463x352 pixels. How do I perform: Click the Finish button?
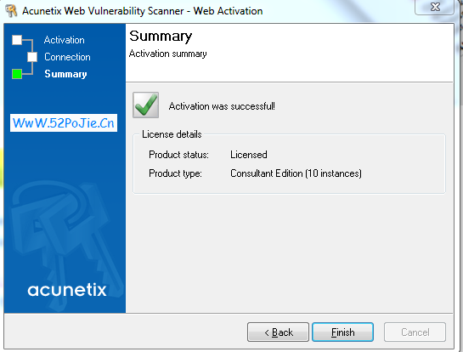pos(343,332)
